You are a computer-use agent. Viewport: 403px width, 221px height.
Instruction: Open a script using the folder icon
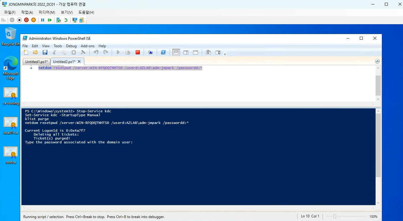tap(35, 53)
